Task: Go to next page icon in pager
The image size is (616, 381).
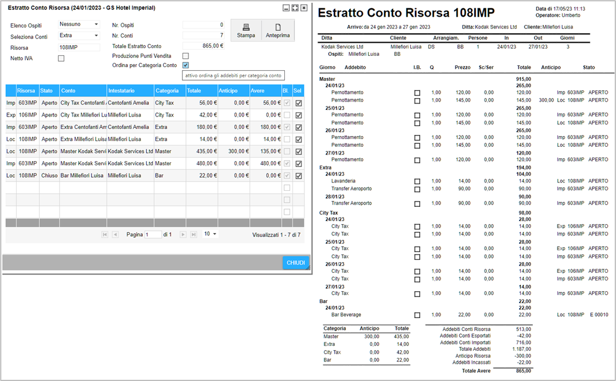Action: pyautogui.click(x=183, y=235)
